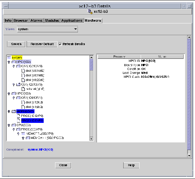This screenshot has height=179, width=195.
Task: Click folder icon of C5V node under HPCI(IO5)
Action: tap(18, 98)
